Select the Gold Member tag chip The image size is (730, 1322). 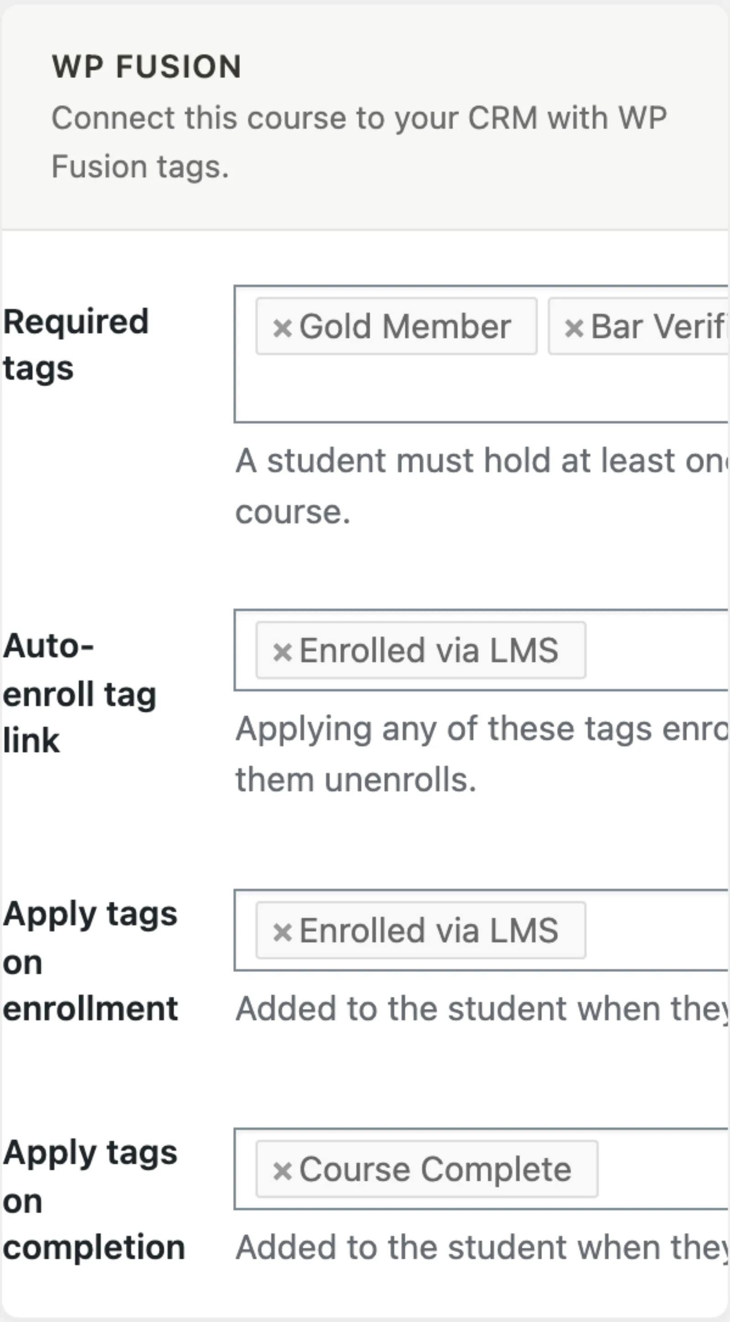pos(396,326)
